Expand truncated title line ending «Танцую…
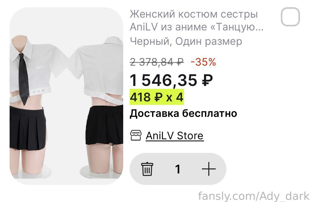 [x=197, y=27]
